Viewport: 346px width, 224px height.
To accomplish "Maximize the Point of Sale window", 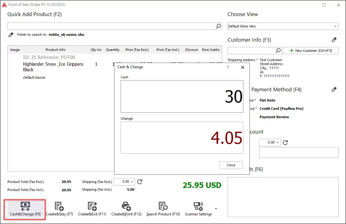I will 324,5.
